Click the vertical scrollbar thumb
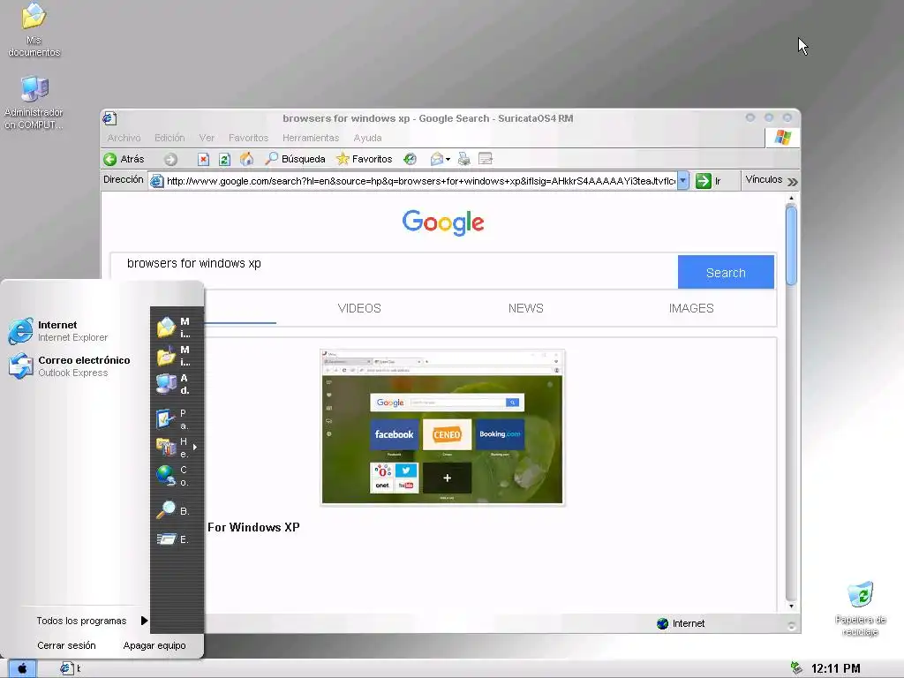Viewport: 904px width, 678px height. [x=791, y=245]
